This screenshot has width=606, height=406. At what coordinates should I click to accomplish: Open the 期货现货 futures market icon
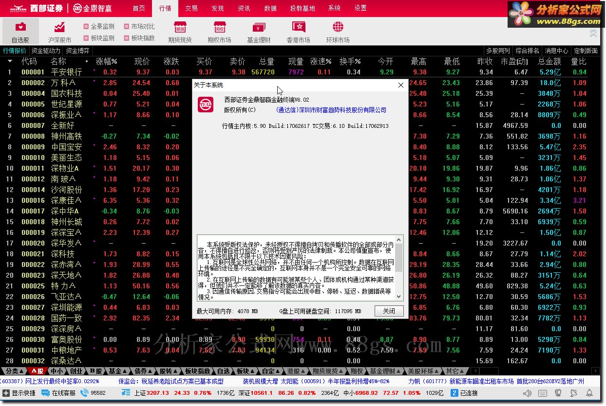coord(180,27)
